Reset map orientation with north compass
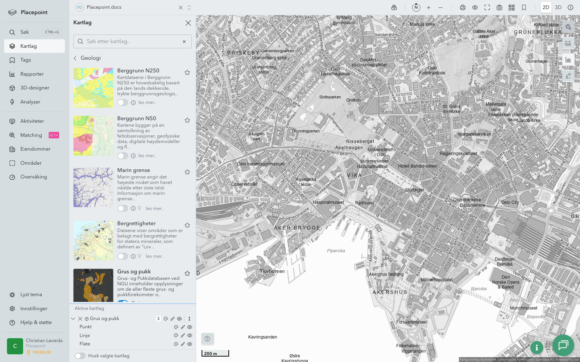This screenshot has width=580, height=362. tap(416, 7)
